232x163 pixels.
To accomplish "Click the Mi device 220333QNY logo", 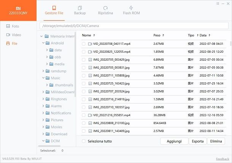I will point(18,11).
